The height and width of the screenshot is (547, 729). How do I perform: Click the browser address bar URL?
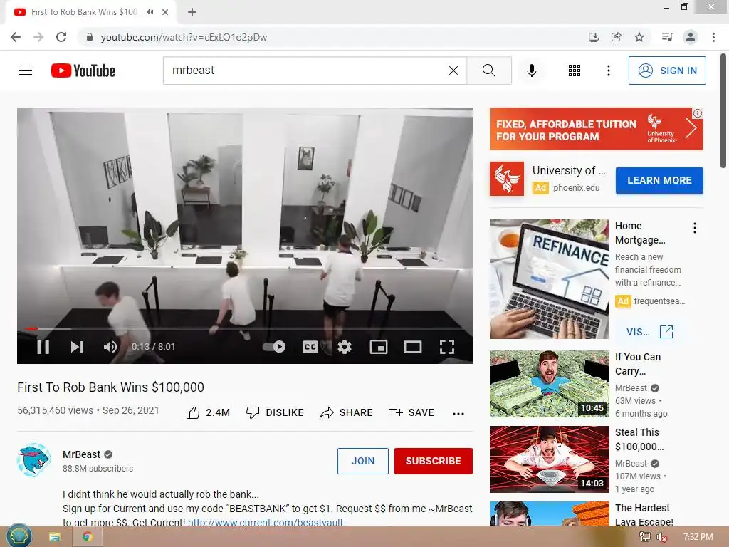pos(184,37)
